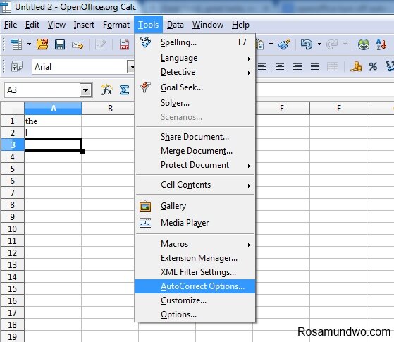Select Options... in the Tools menu

tap(195, 314)
